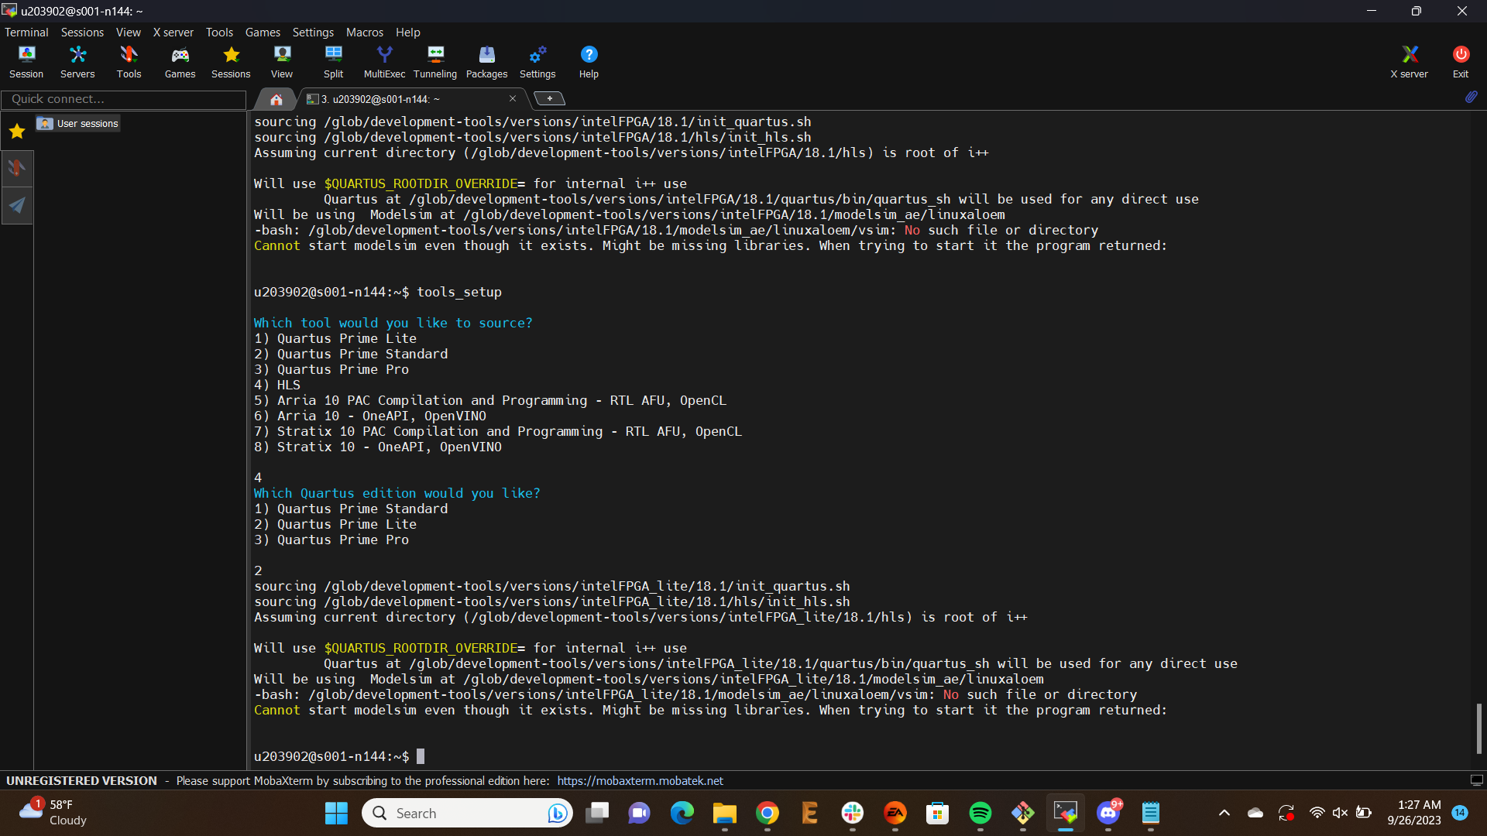Open the Packages installer
This screenshot has width=1487, height=836.
486,60
